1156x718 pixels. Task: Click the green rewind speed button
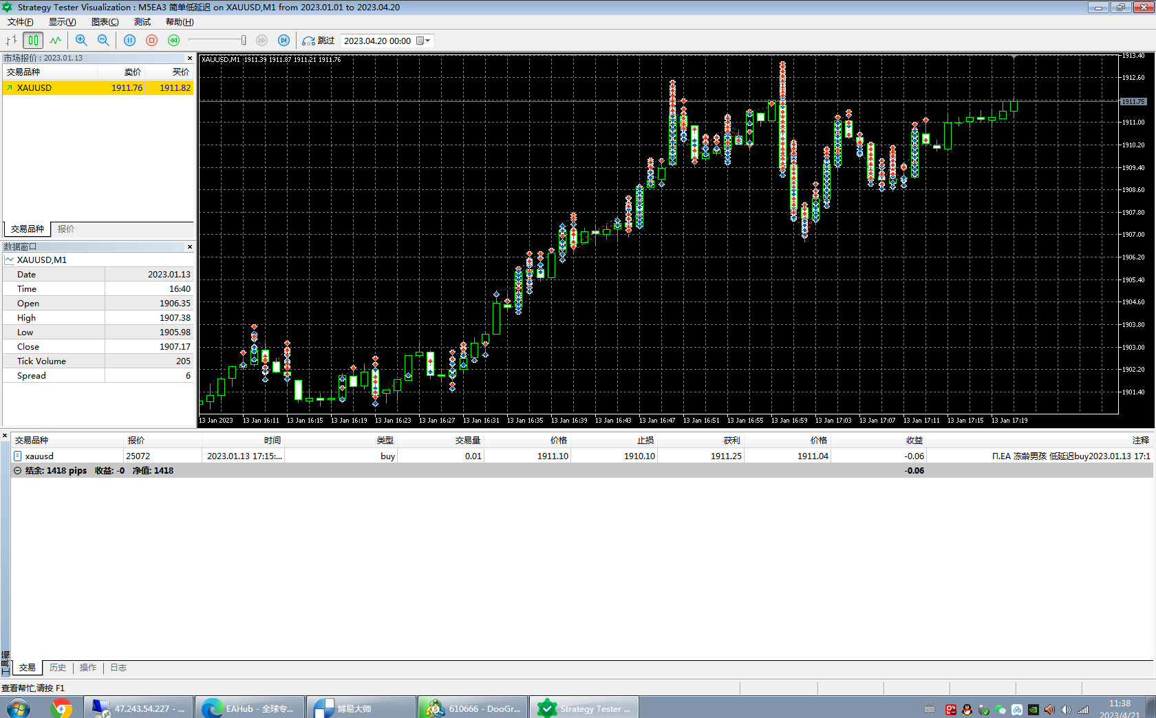[x=173, y=41]
